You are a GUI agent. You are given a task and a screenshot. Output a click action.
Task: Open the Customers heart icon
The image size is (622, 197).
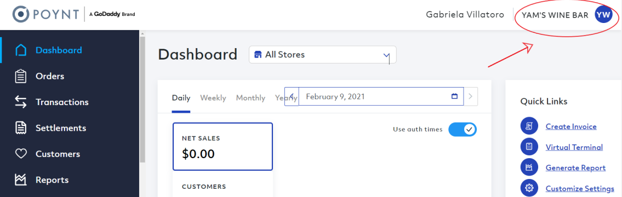(x=21, y=154)
